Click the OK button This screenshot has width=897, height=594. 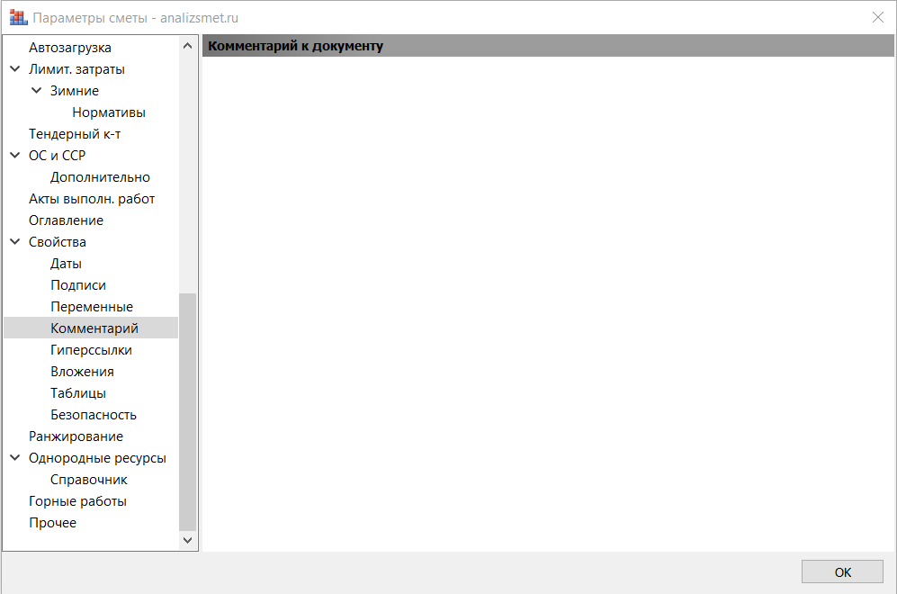pyautogui.click(x=842, y=571)
